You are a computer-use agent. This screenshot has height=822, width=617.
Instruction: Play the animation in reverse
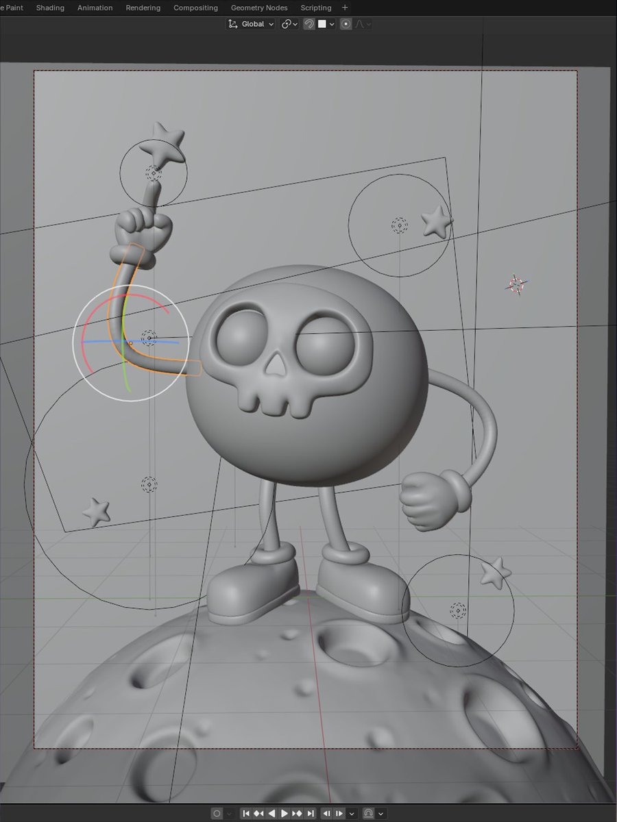(271, 813)
